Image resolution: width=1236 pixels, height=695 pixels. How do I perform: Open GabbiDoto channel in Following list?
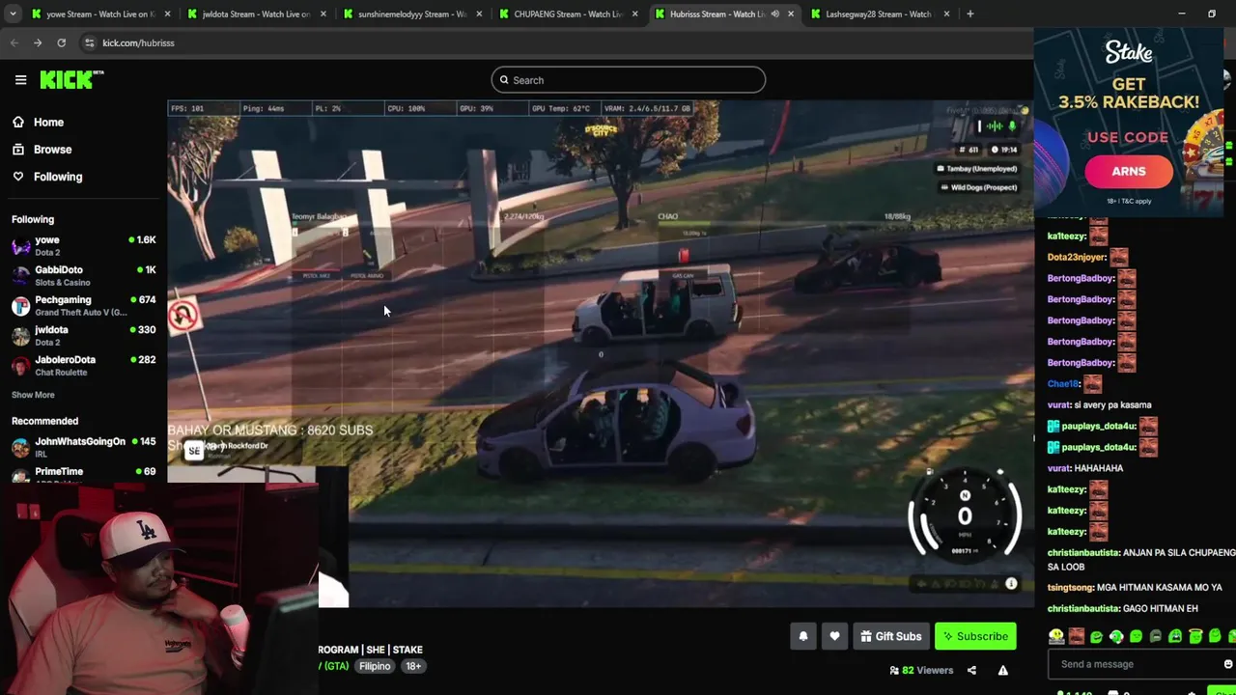tap(83, 275)
